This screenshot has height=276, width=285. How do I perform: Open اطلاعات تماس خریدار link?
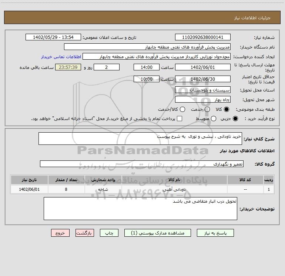pyautogui.click(x=61, y=57)
